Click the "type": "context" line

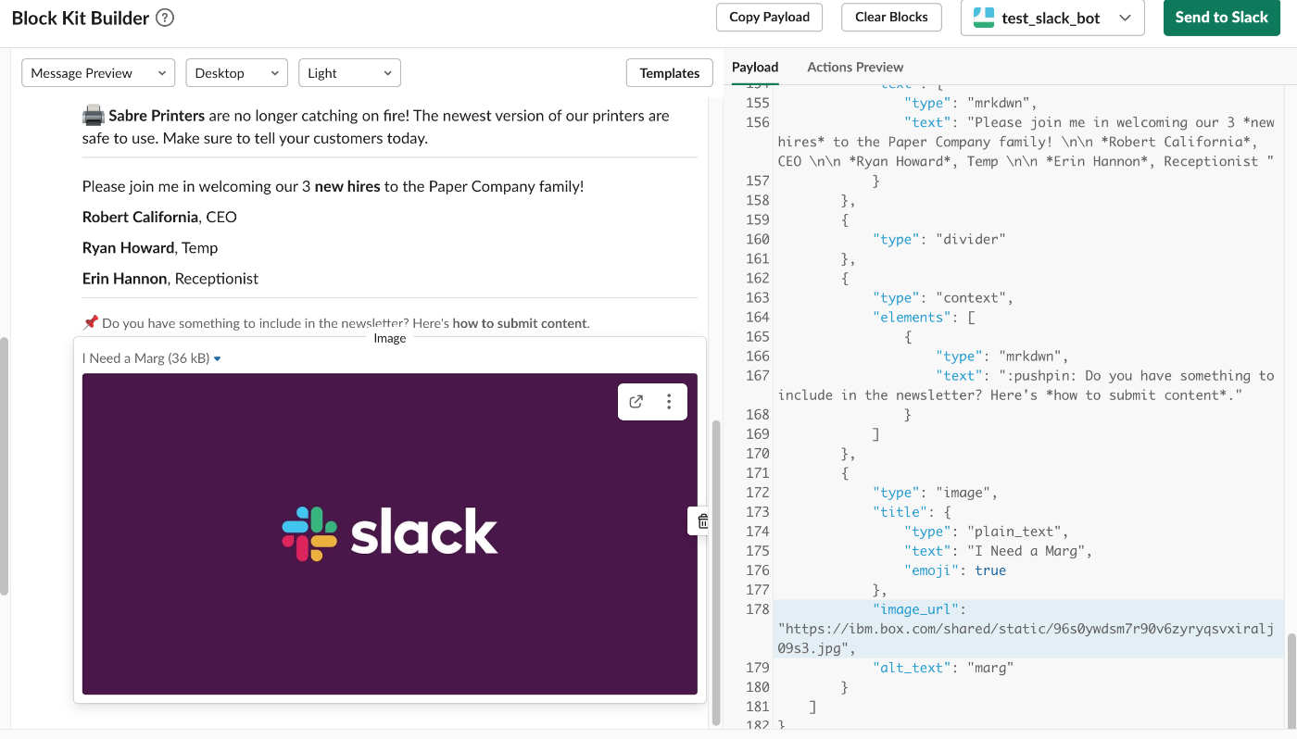click(x=943, y=297)
